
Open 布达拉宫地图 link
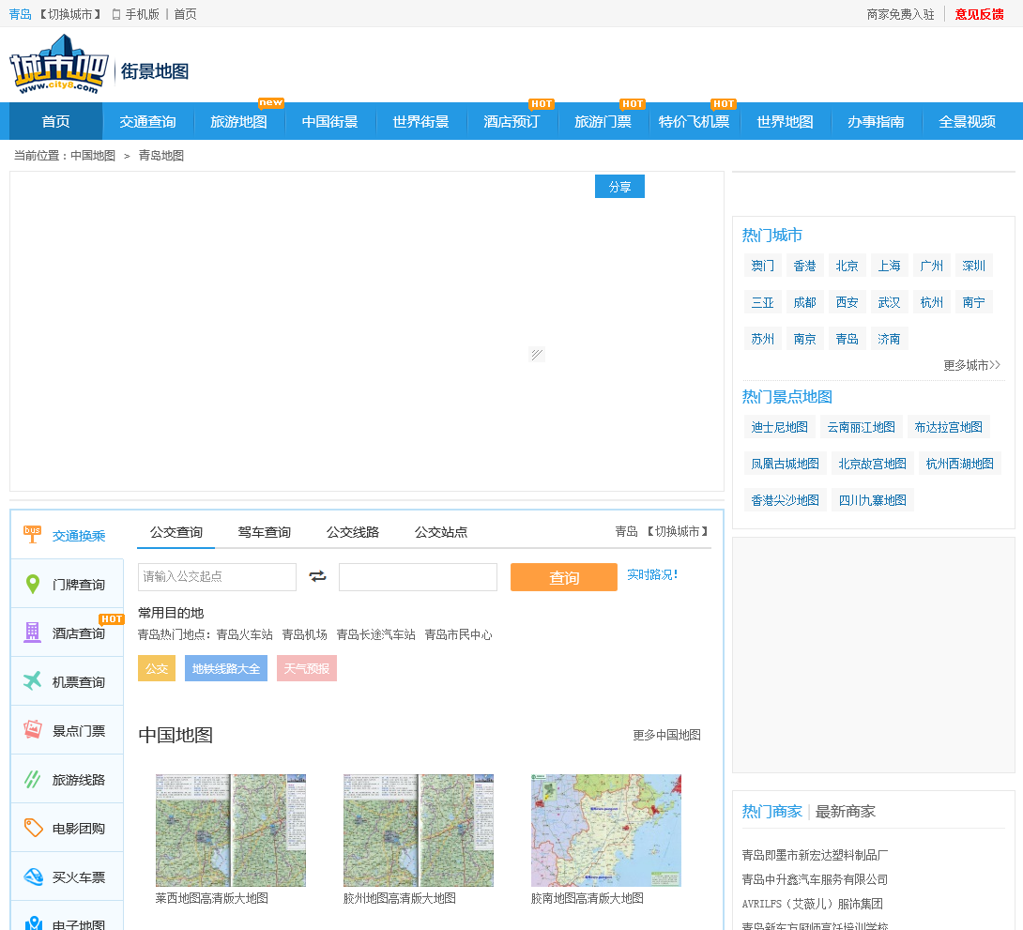948,427
